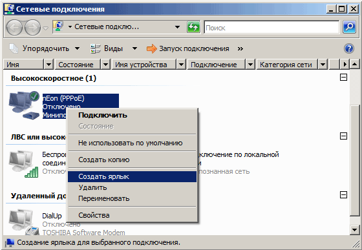This screenshot has width=362, height=250.
Task: Open the Имя column filter dropdown
Action: [48, 65]
